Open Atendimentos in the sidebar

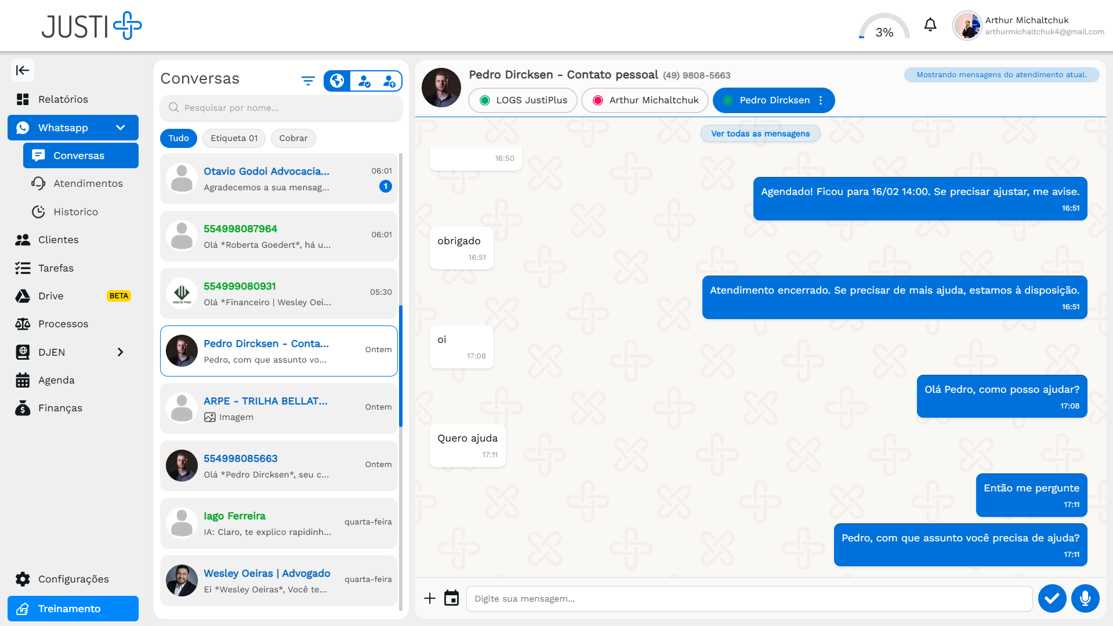[x=88, y=183]
